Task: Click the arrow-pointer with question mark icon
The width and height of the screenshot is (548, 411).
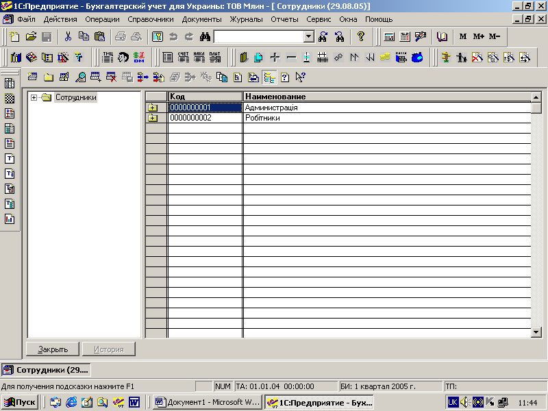Action: (300, 77)
